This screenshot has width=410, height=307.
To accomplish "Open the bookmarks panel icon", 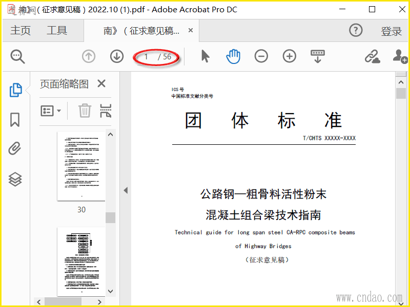I will pos(15,120).
